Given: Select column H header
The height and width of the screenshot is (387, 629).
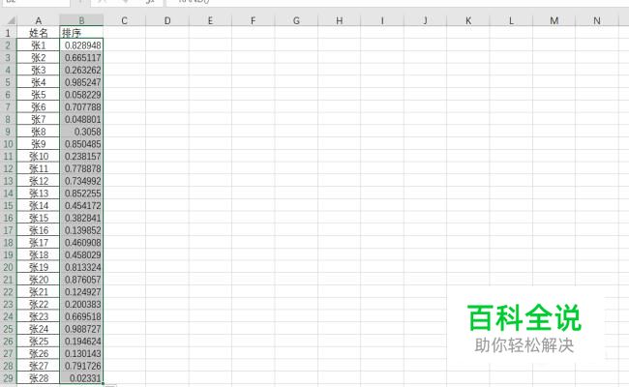Looking at the screenshot, I should tap(339, 20).
